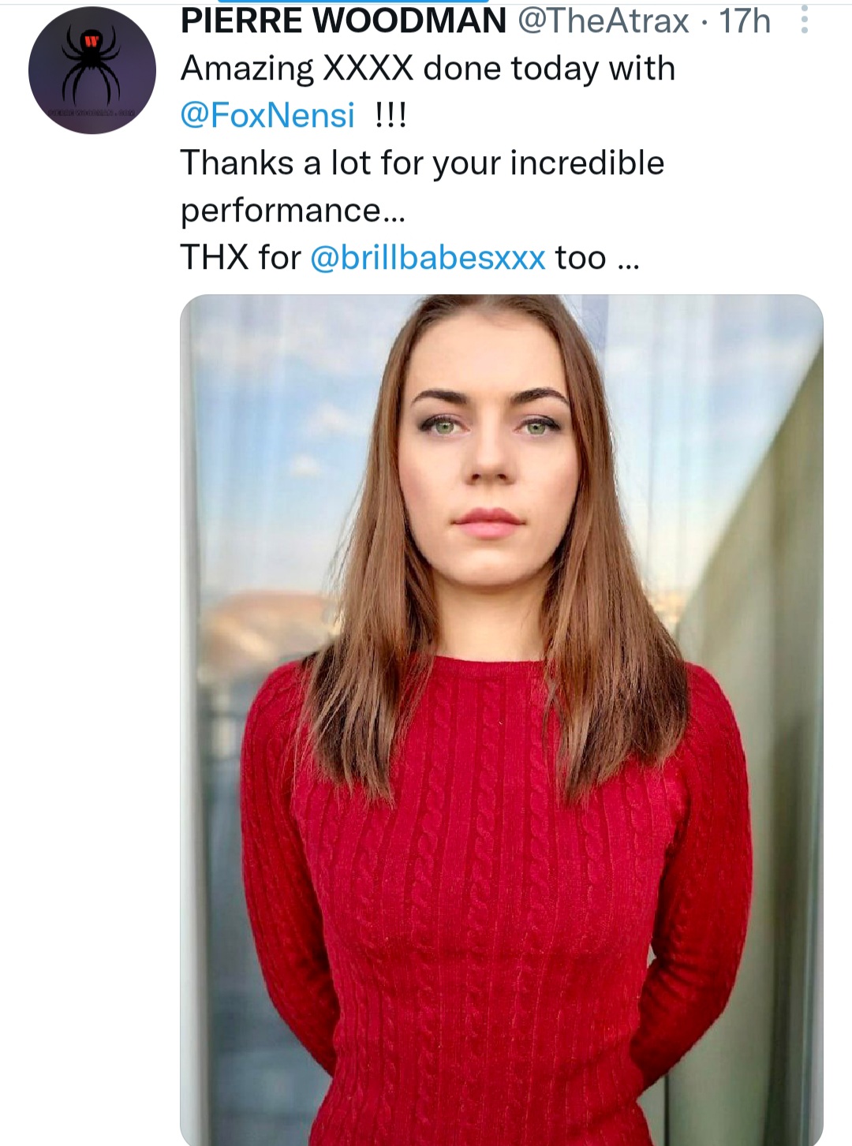Open the PIERRE WOODMAN display name profile

(x=343, y=21)
